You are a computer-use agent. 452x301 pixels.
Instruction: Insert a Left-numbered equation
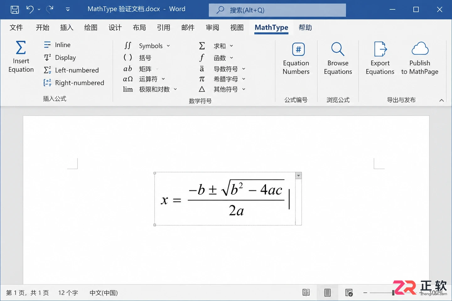point(71,70)
